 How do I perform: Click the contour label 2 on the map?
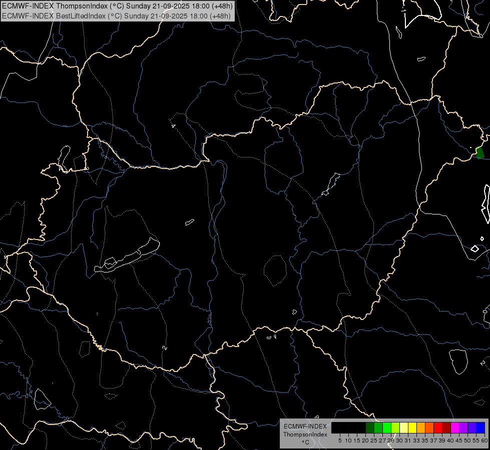164,347
